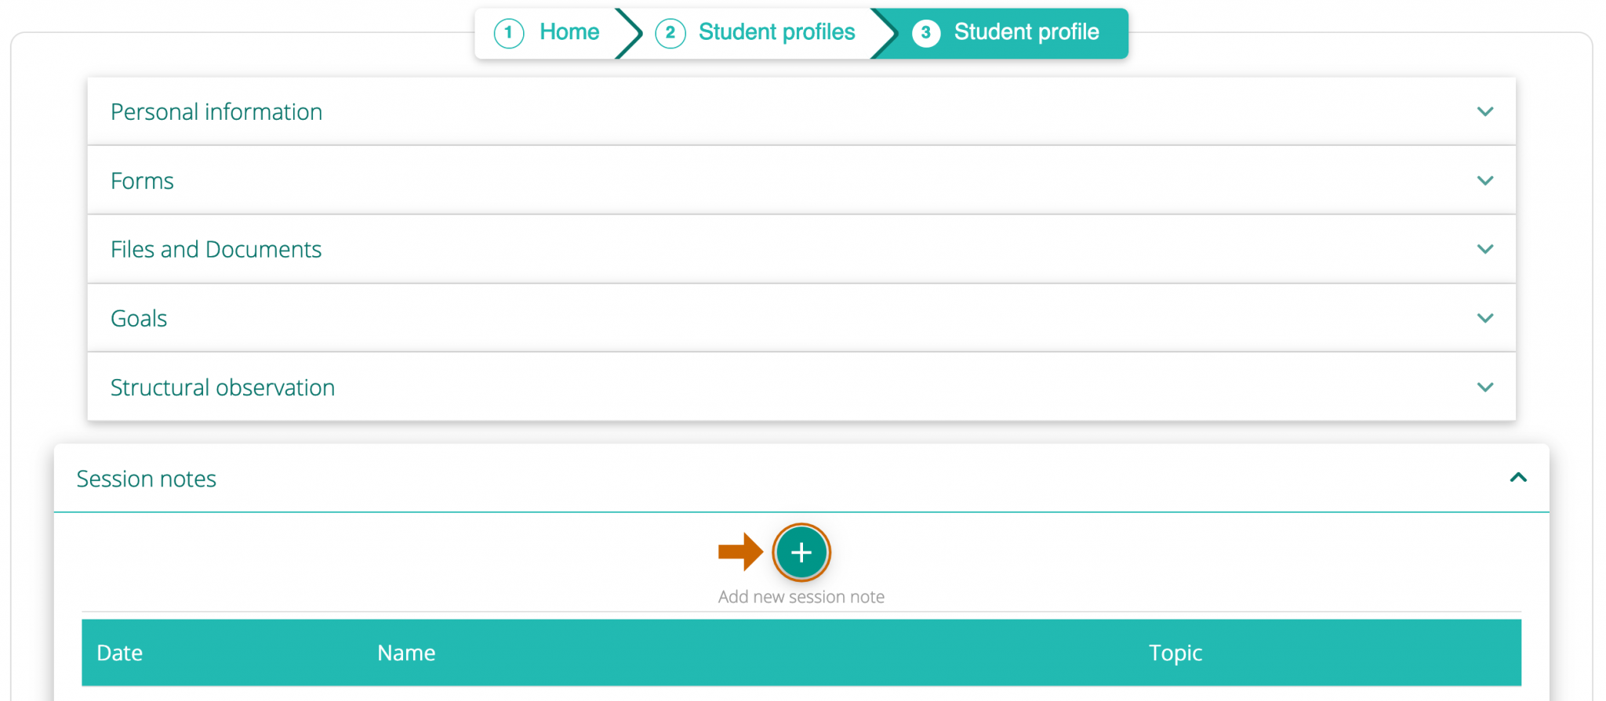Open the Home breadcrumb item
The image size is (1606, 701).
(569, 32)
